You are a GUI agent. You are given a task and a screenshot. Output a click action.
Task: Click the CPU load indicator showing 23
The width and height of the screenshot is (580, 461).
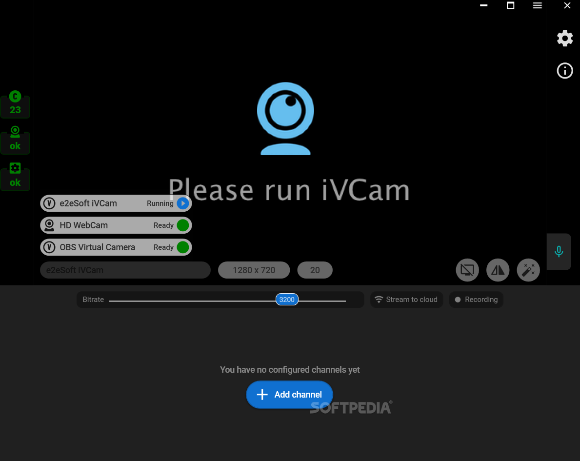(x=15, y=104)
